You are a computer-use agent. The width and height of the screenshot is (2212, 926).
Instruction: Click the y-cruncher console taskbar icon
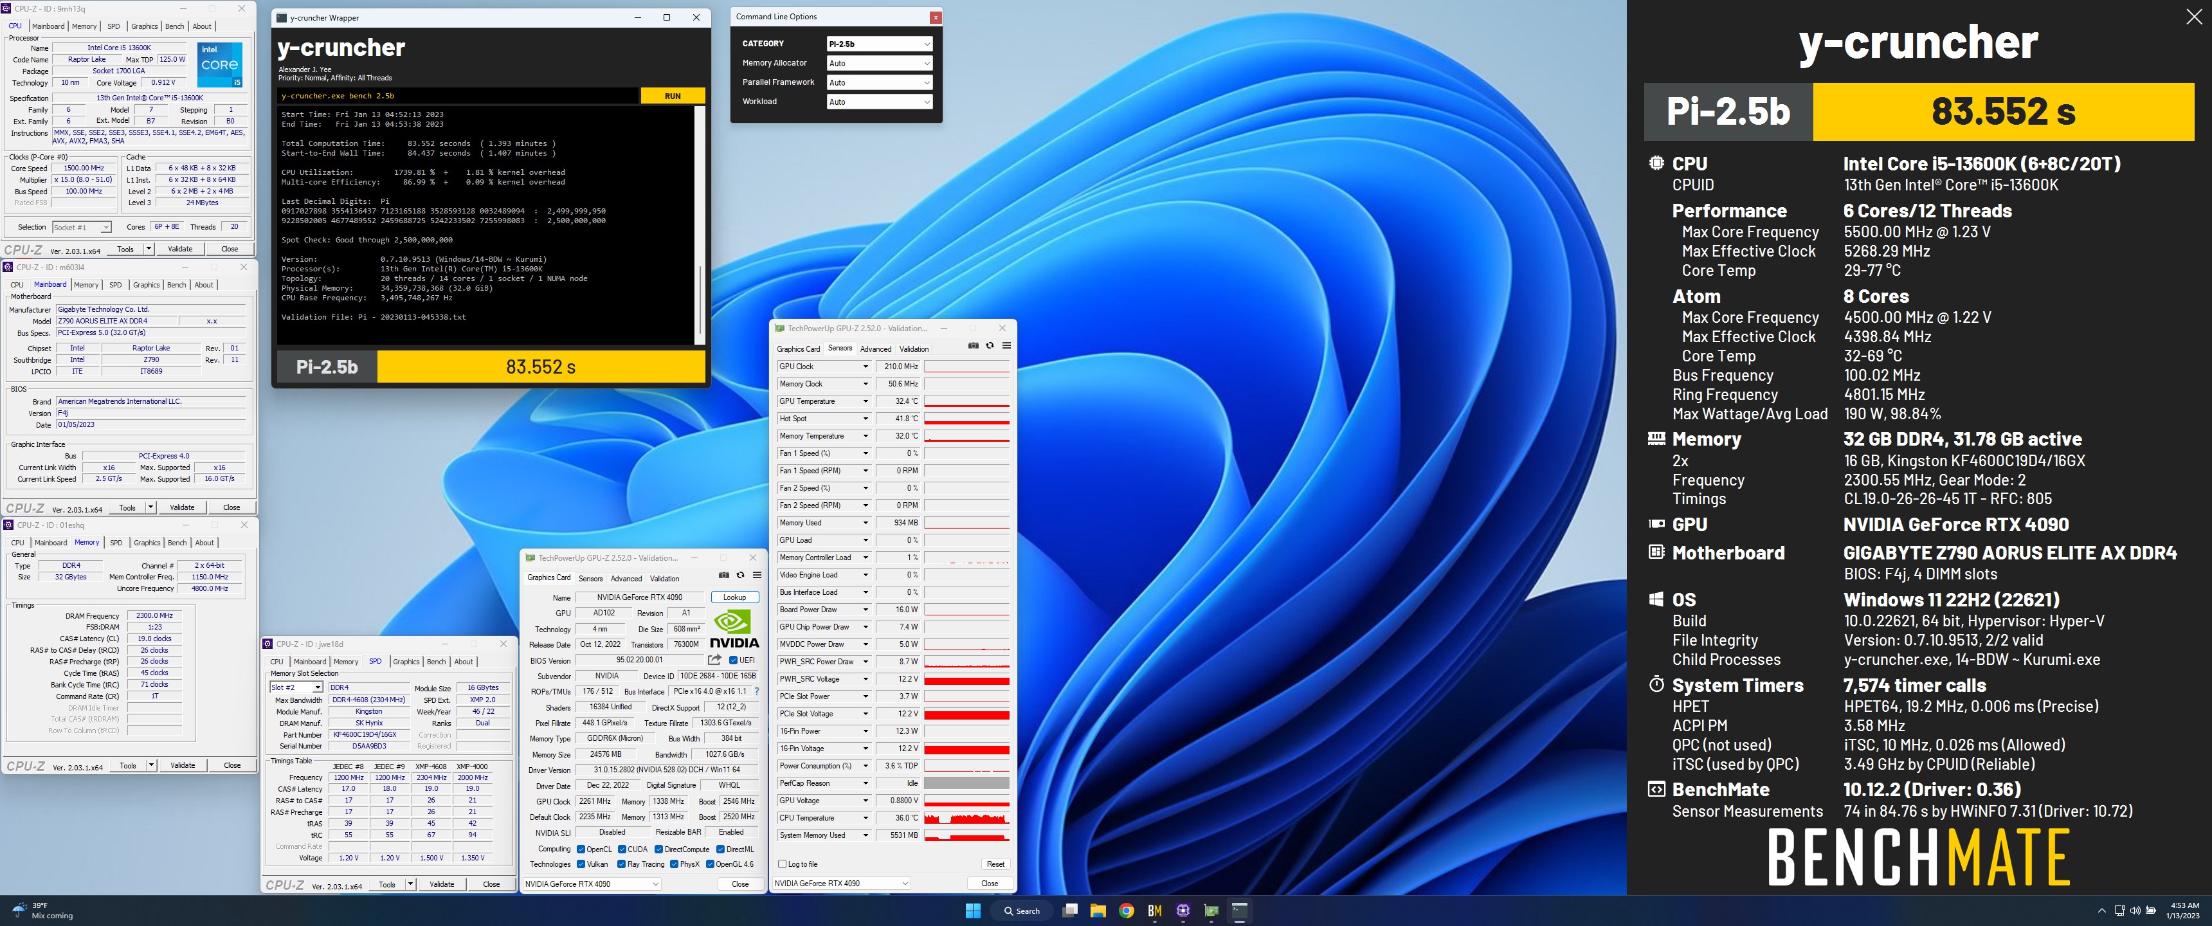coord(1240,911)
